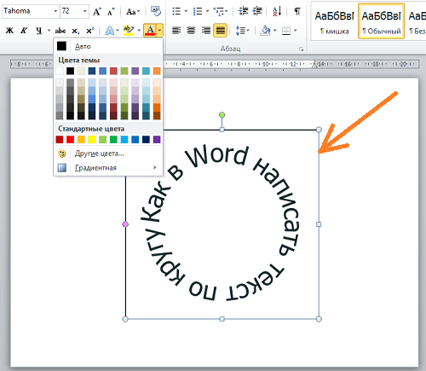Viewport: 426px width, 371px height.
Task: Apply the мишка style
Action: pos(334,22)
